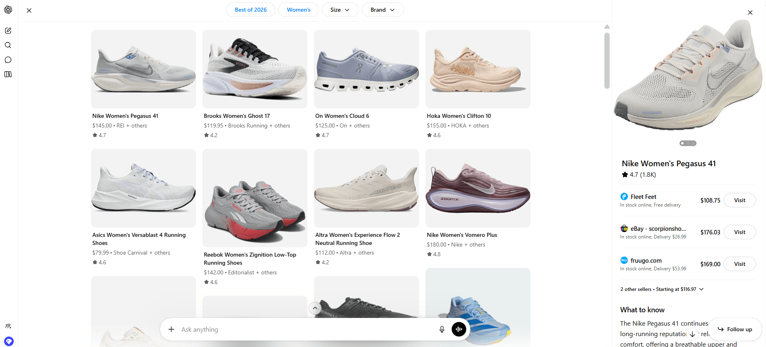Select the On Women's Cloud 6 title
The width and height of the screenshot is (766, 347).
coord(342,116)
